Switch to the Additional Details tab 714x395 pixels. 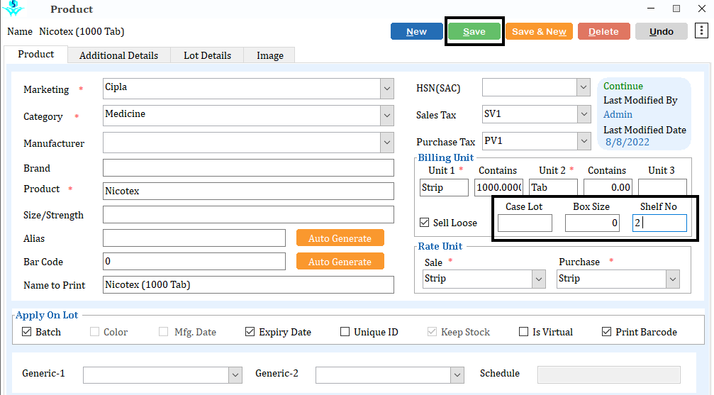(x=119, y=55)
